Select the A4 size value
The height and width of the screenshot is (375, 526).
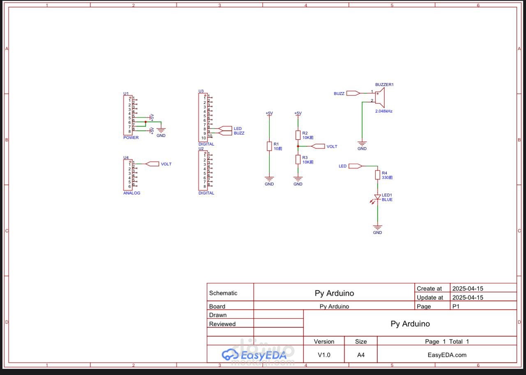click(361, 355)
